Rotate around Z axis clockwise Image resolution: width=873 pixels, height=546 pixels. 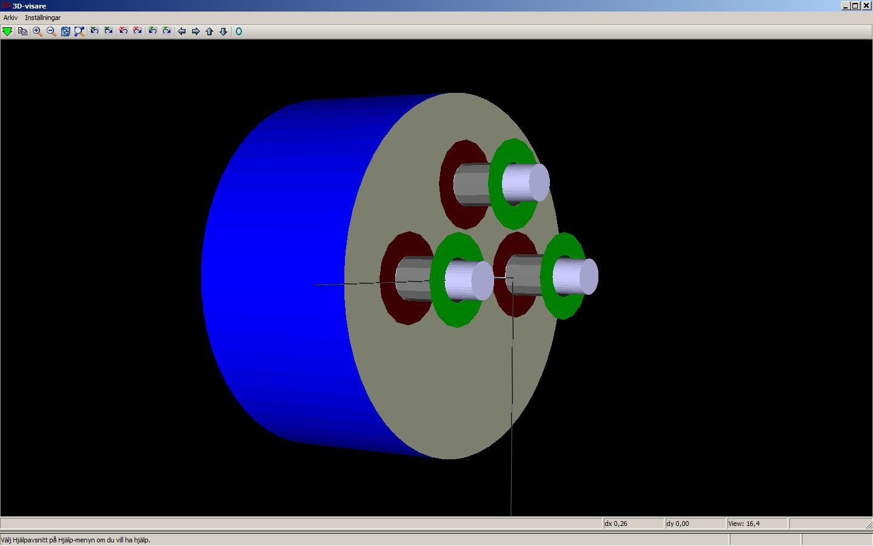[x=167, y=31]
